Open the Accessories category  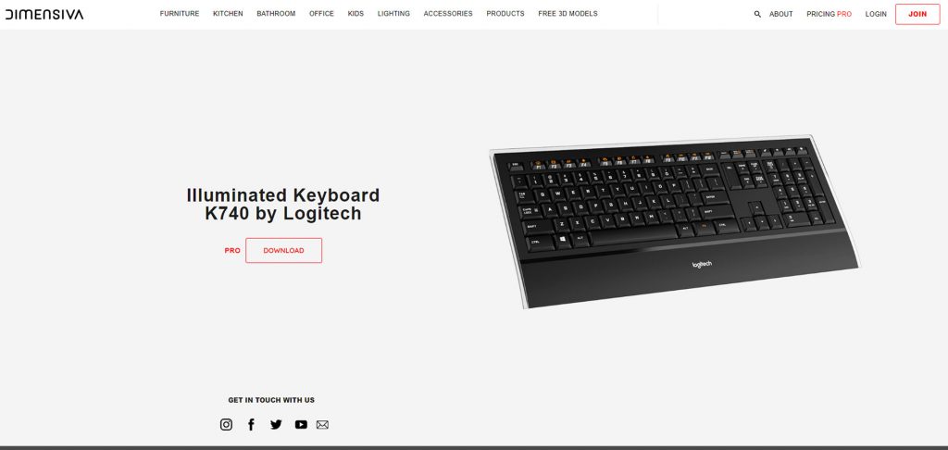pyautogui.click(x=448, y=13)
